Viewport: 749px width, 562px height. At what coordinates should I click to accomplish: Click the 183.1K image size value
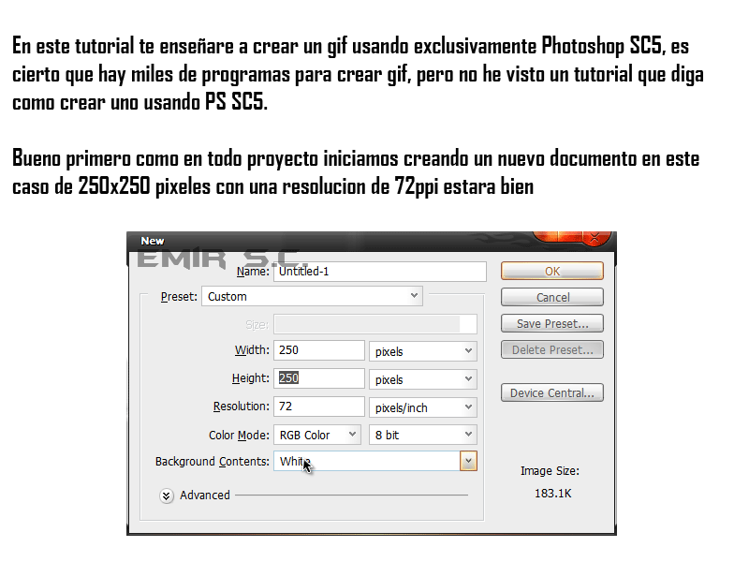[552, 494]
